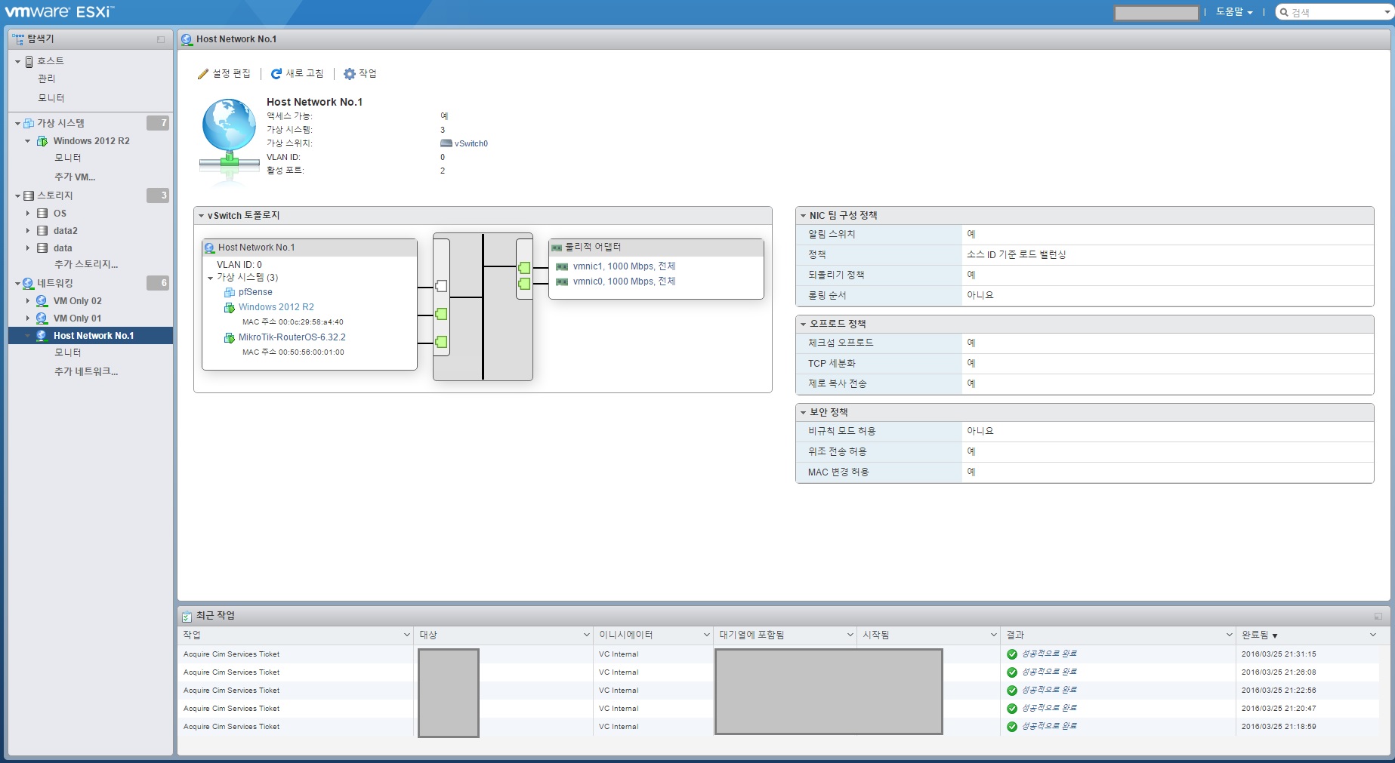Collapse the Virtual Machines tree node
This screenshot has height=763, width=1395.
(x=18, y=123)
